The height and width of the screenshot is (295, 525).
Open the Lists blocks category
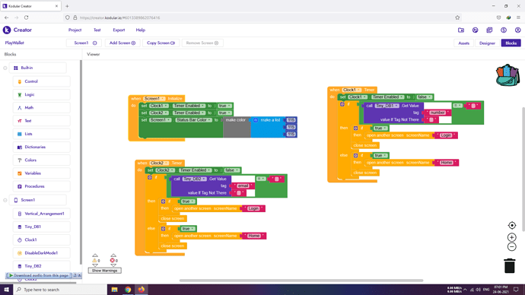(41, 134)
